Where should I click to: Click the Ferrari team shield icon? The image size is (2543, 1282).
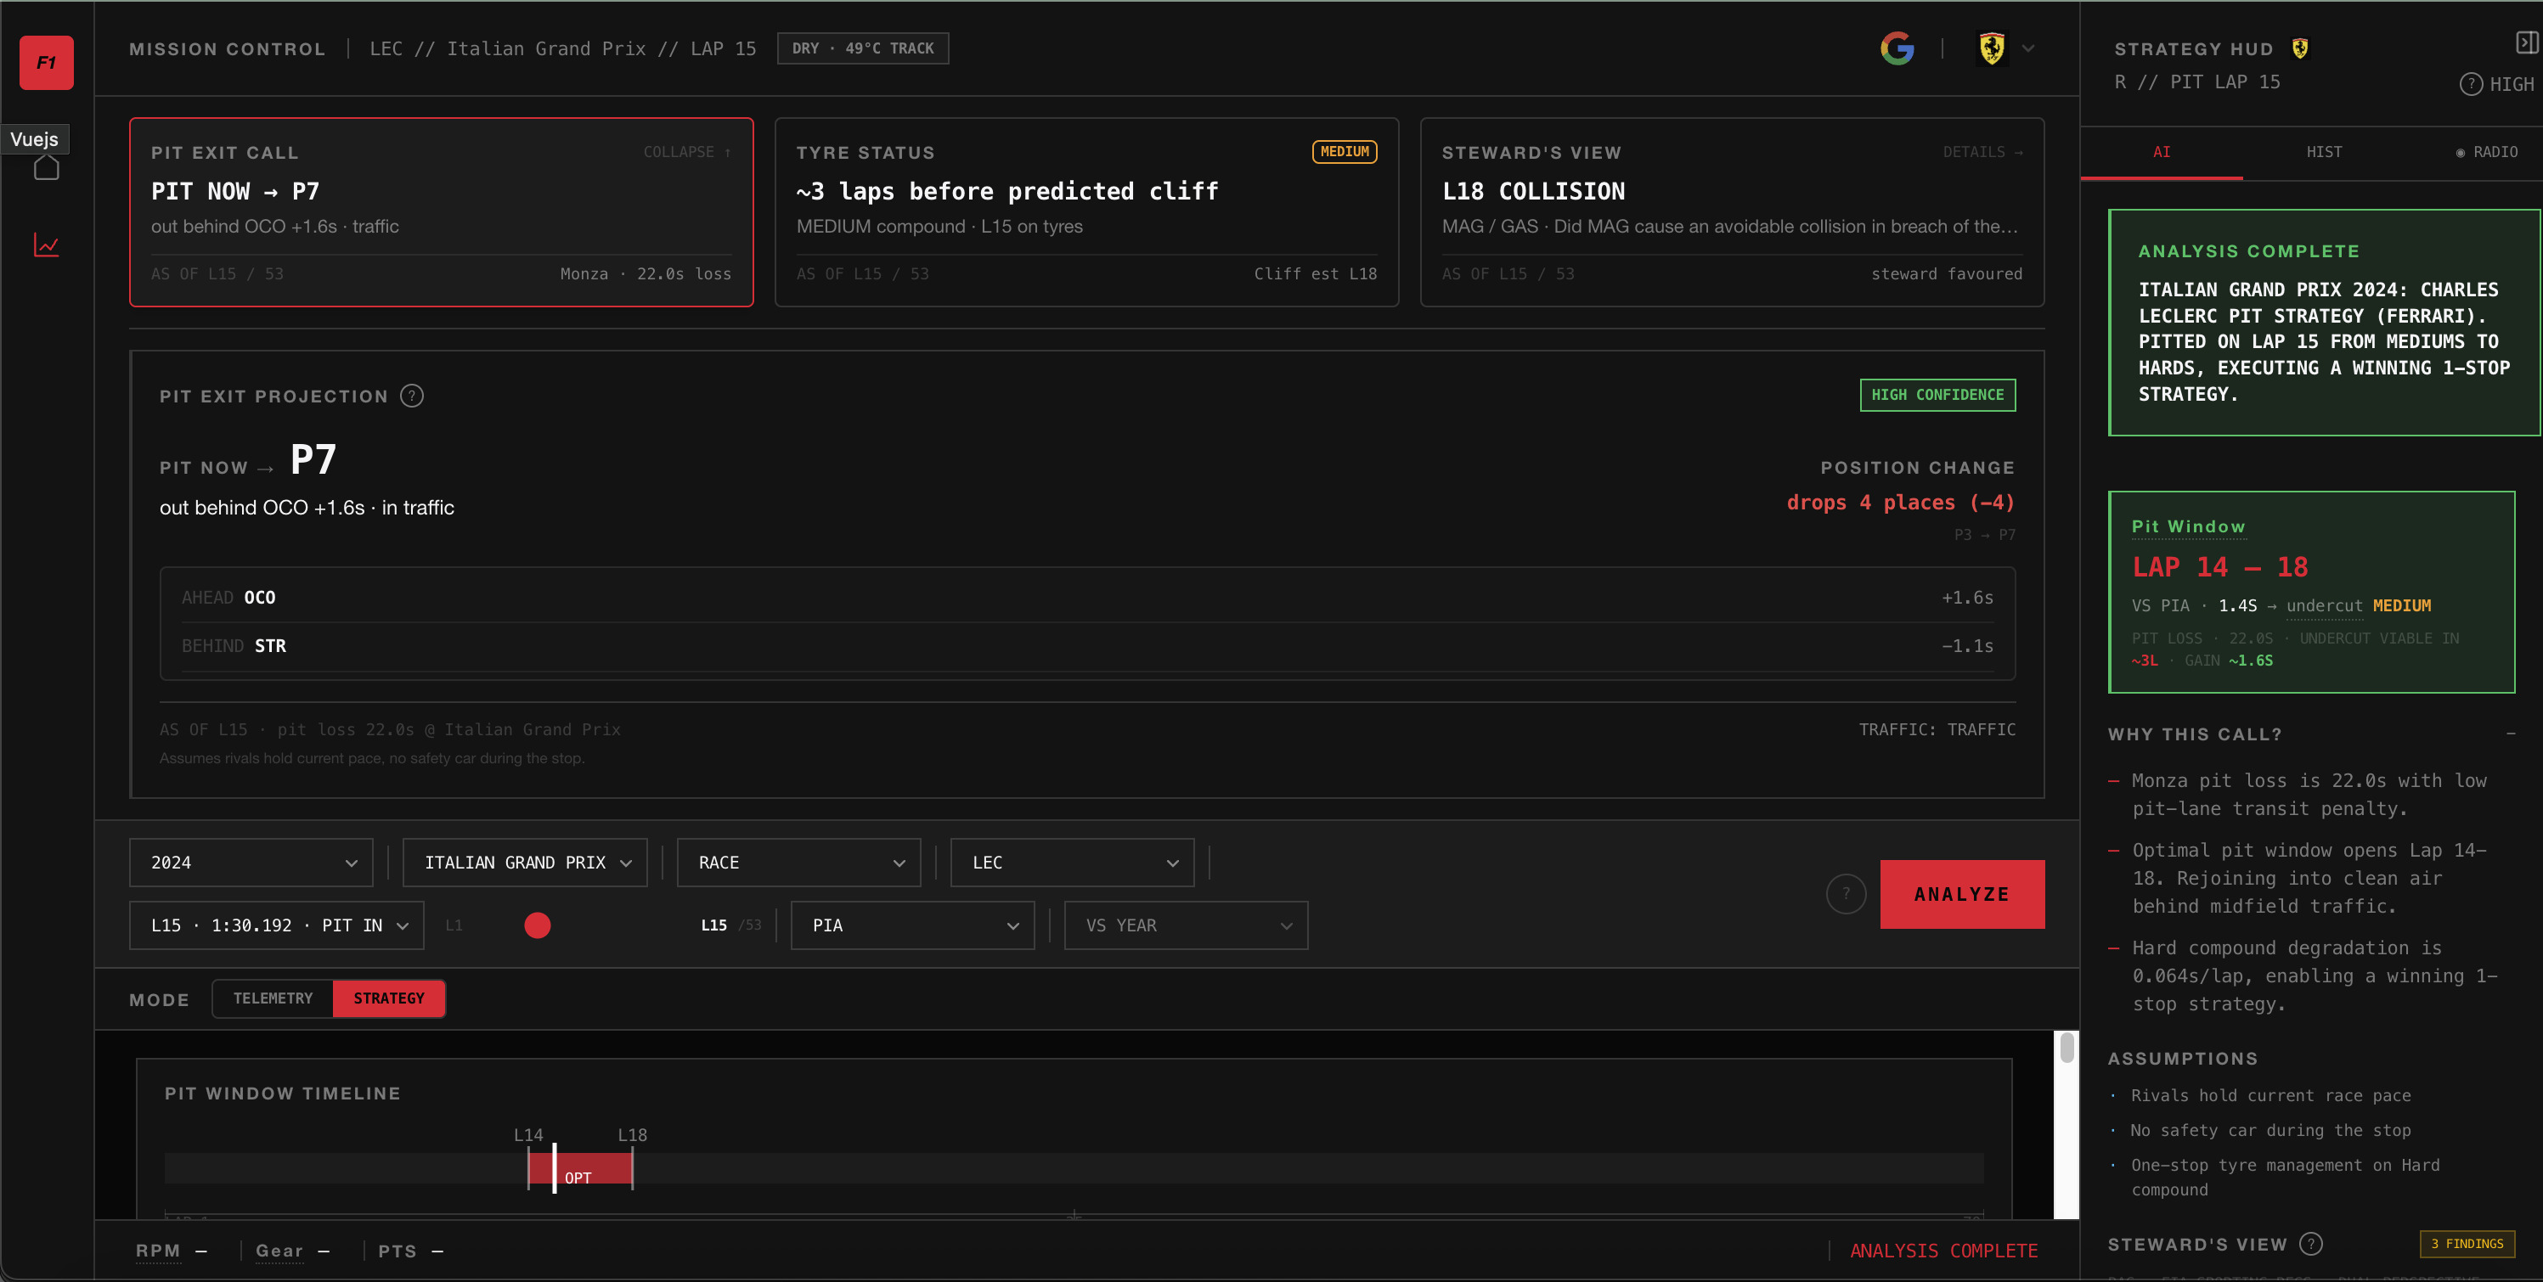point(1991,48)
